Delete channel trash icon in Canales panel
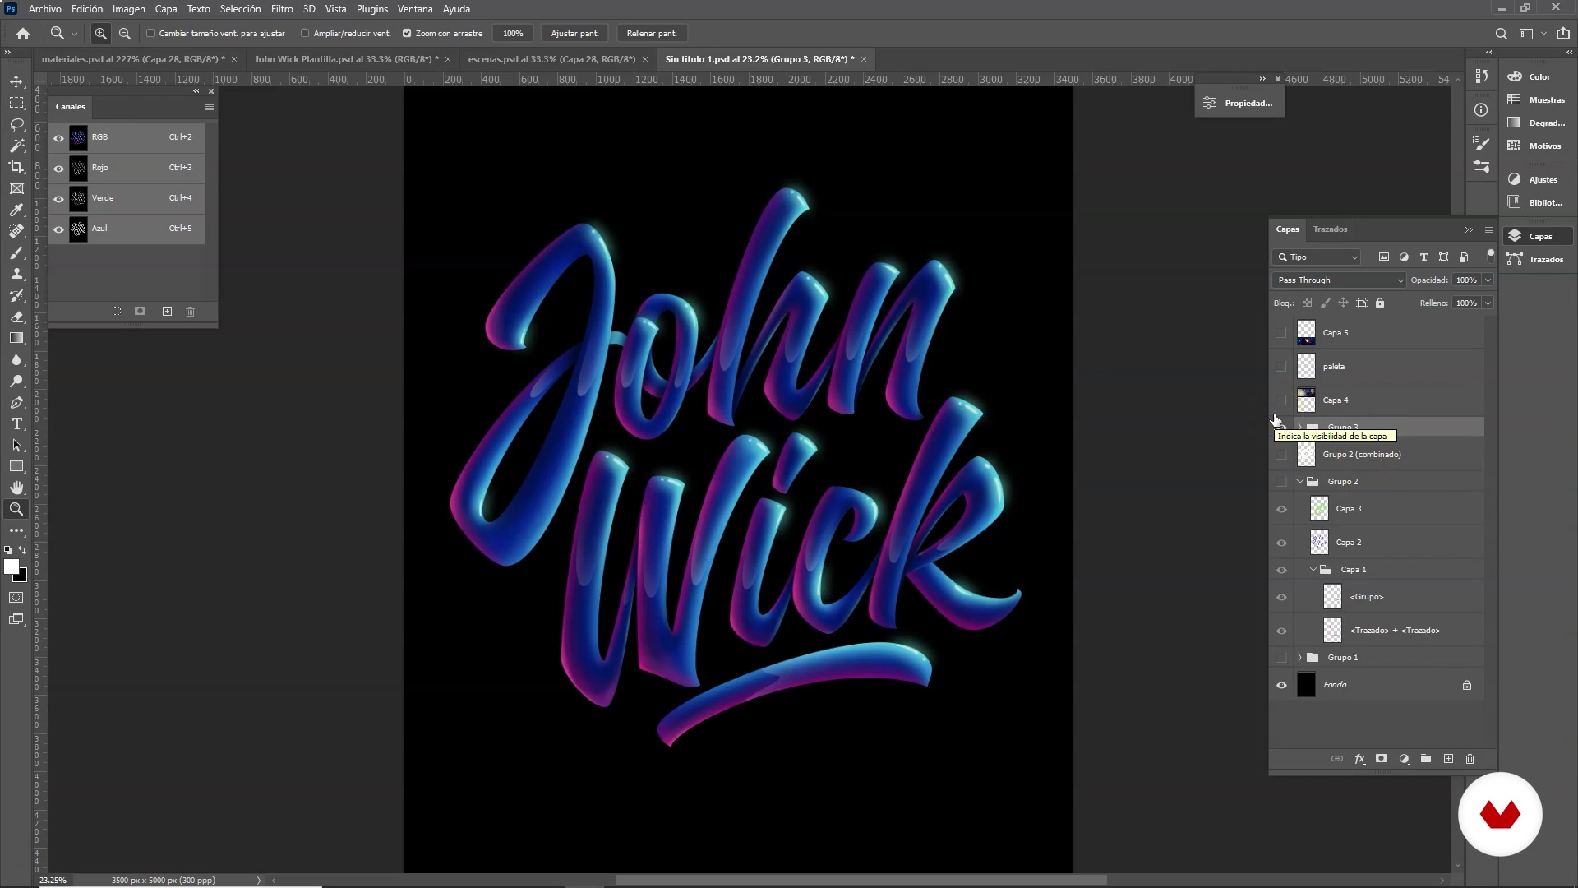The image size is (1578, 888). (191, 312)
